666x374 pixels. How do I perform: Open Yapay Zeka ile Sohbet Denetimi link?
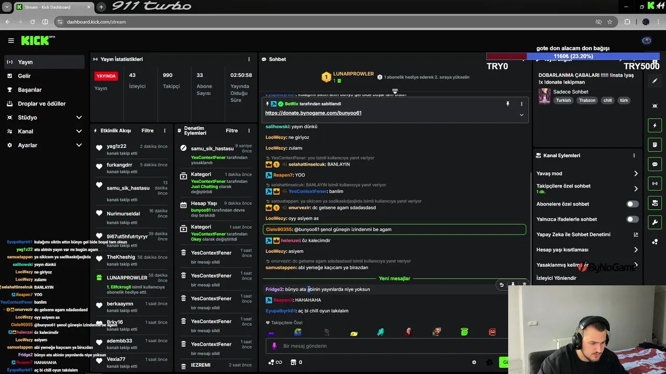(587, 234)
